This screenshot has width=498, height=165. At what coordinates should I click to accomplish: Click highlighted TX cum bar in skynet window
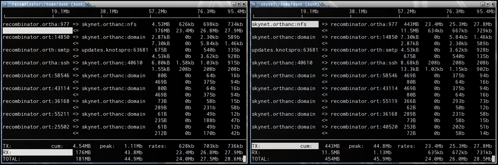[x=285, y=146]
